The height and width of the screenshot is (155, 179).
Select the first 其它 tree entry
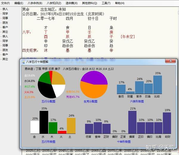coord(5,32)
